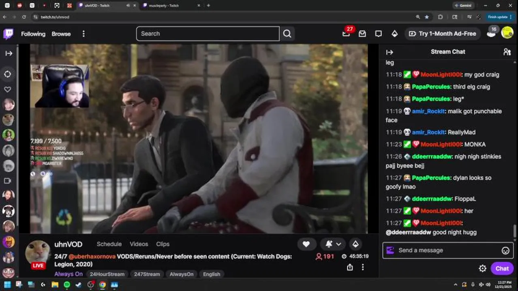Open the Following tab

coord(33,34)
